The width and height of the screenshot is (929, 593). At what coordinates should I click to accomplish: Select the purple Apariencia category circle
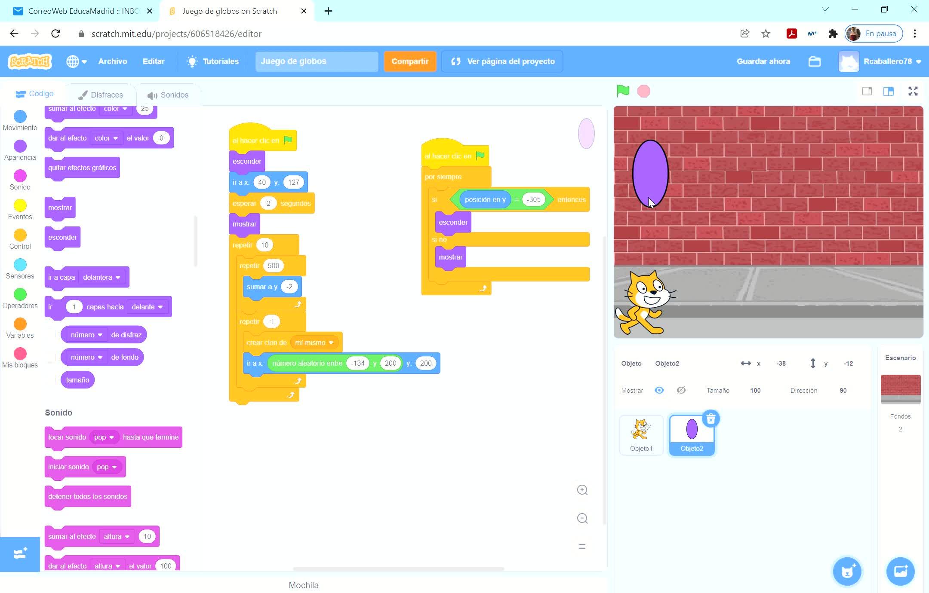pyautogui.click(x=20, y=146)
